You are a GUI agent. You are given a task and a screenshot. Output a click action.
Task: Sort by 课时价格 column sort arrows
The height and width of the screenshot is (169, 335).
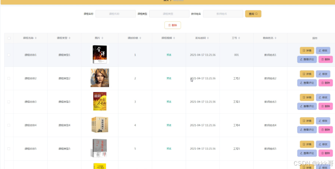(140, 38)
